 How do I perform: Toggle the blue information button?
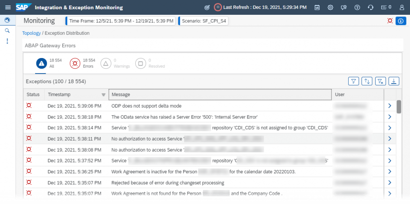tap(401, 21)
